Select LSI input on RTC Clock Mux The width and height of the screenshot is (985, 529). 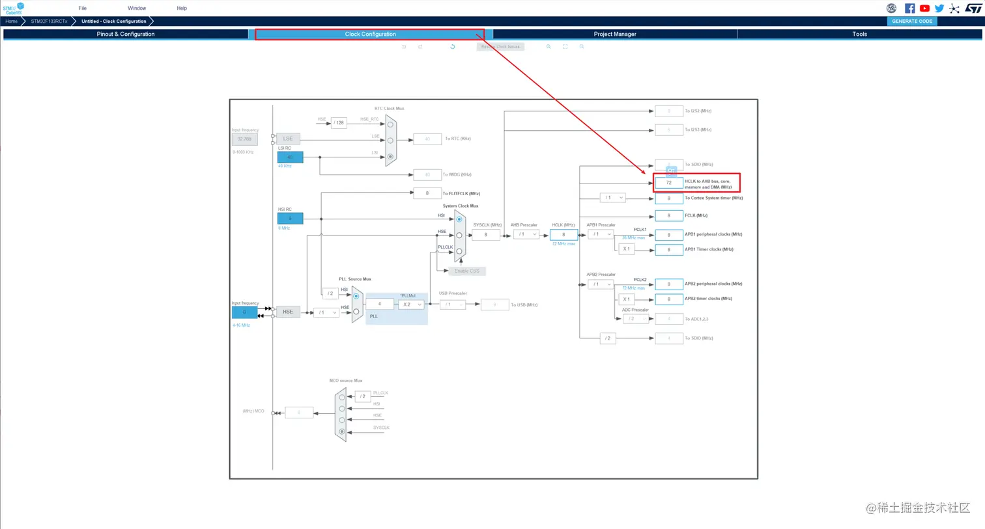pyautogui.click(x=390, y=156)
